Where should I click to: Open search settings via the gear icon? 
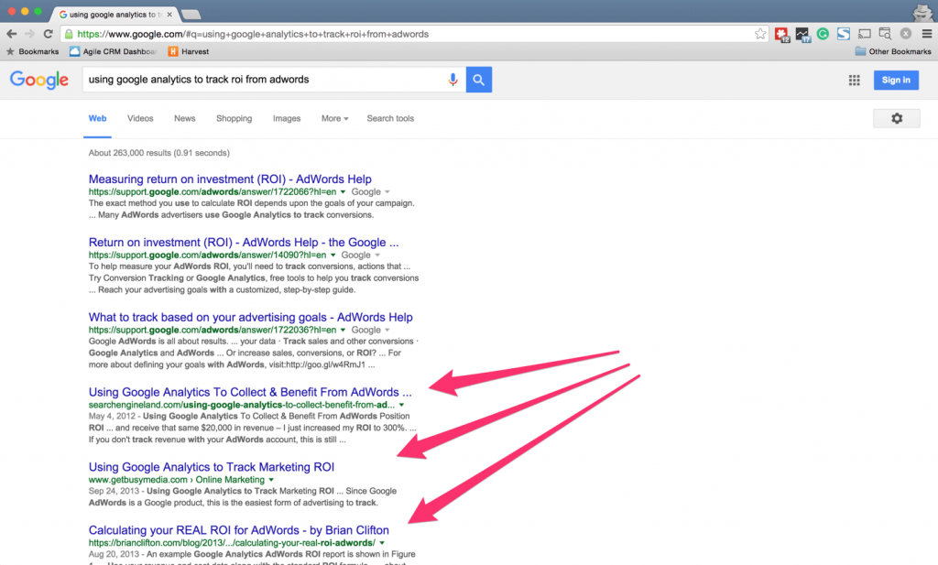[x=897, y=118]
